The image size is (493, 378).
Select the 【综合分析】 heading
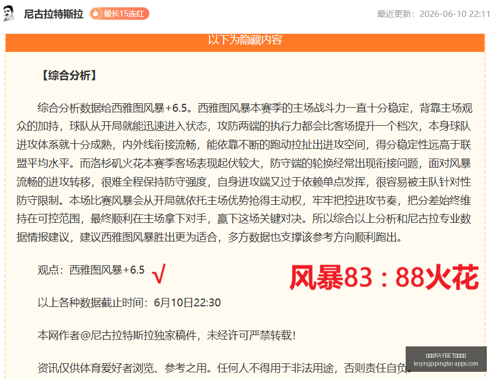coord(69,76)
